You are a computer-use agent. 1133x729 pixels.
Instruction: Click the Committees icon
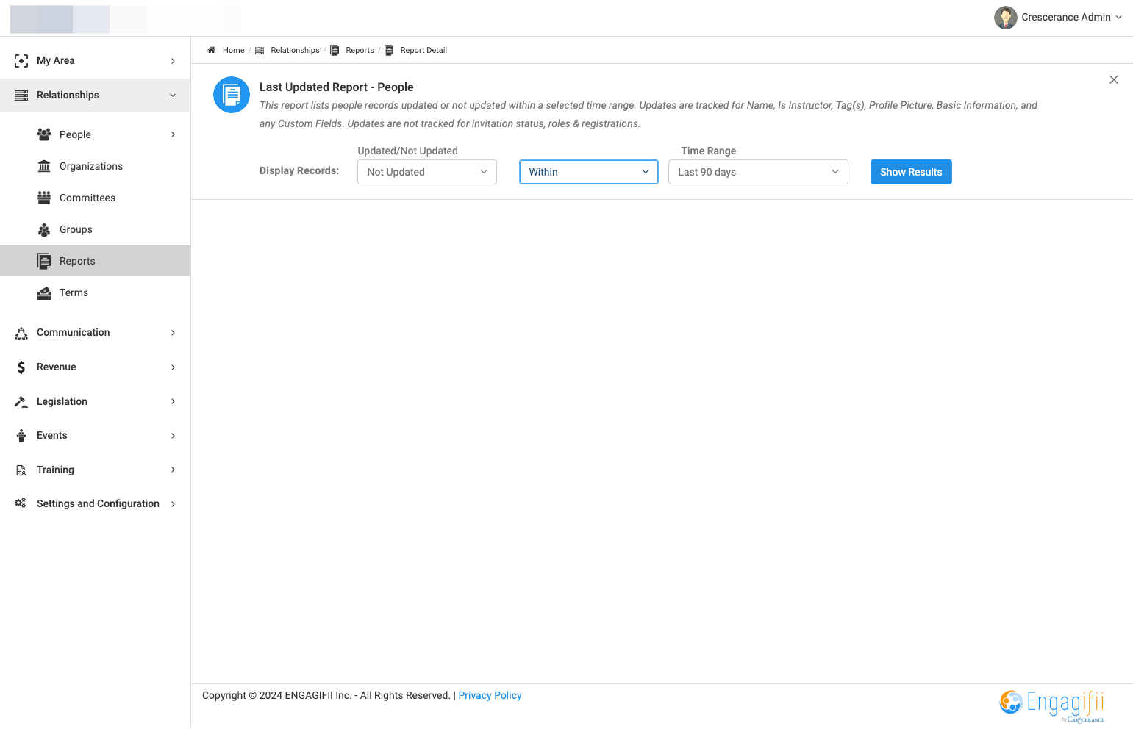tap(44, 198)
